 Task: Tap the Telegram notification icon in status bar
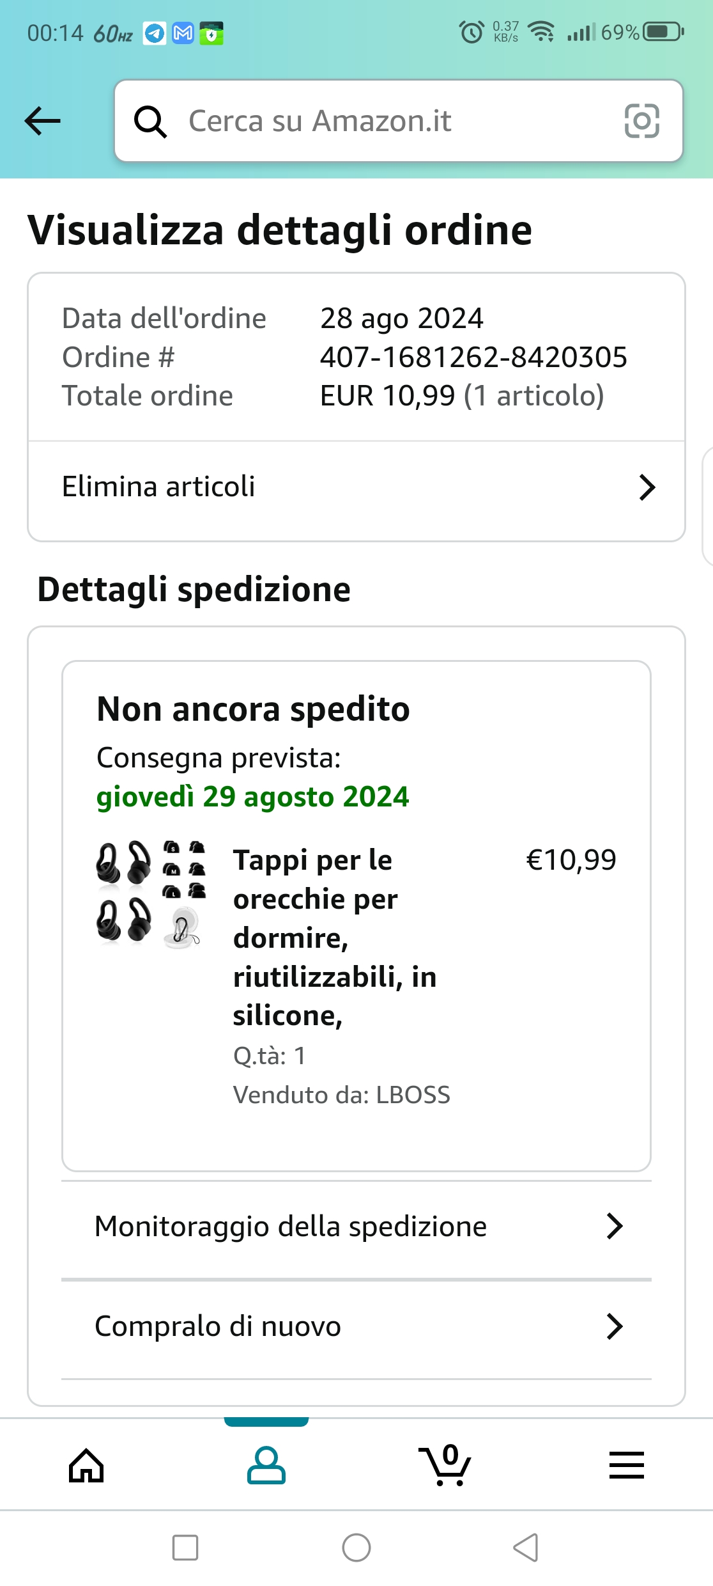click(x=154, y=33)
